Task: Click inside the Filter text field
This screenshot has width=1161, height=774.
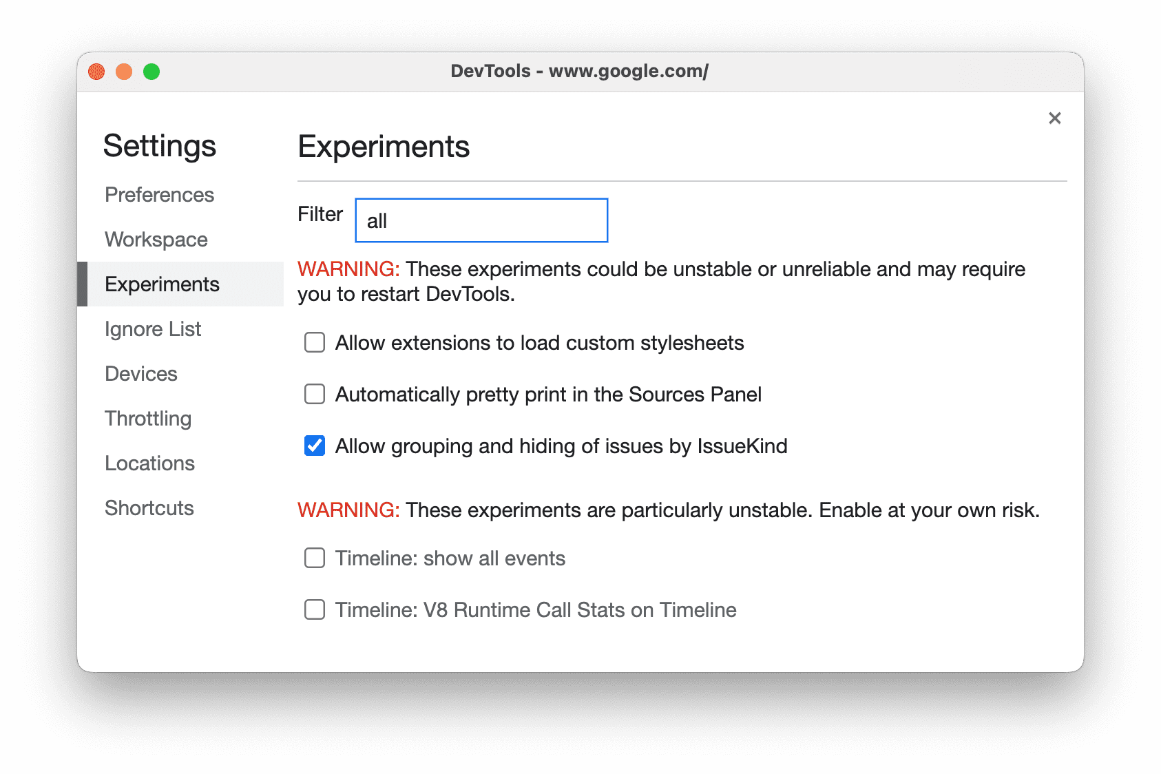Action: [480, 220]
